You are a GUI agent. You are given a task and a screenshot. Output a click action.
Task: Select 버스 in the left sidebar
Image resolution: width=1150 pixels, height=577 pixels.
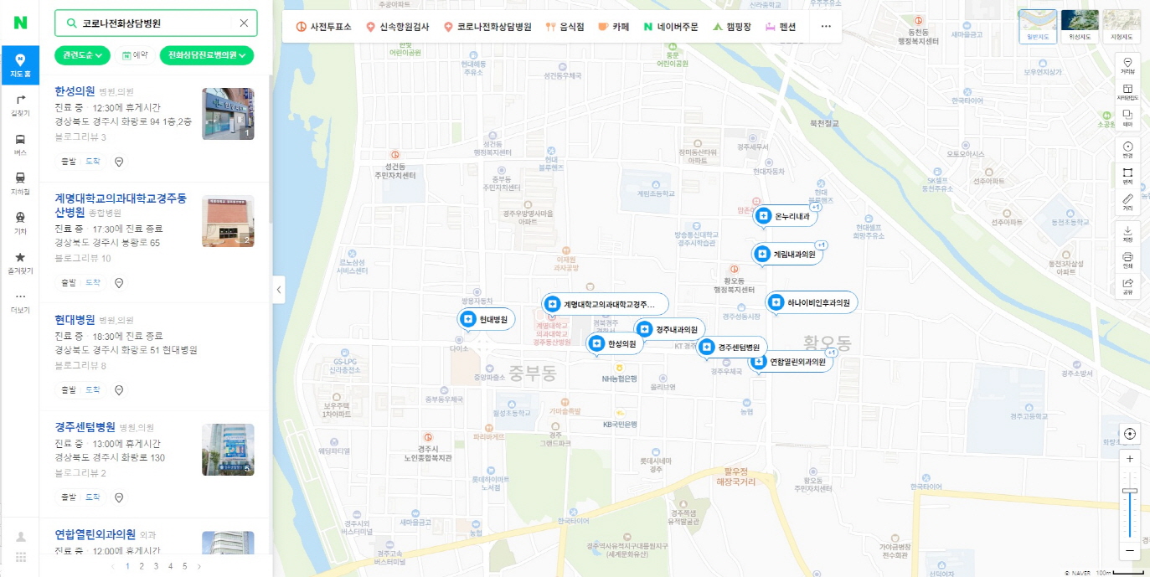click(20, 144)
